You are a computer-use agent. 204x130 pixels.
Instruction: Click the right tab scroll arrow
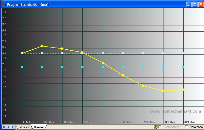pyautogui.click(x=13, y=127)
